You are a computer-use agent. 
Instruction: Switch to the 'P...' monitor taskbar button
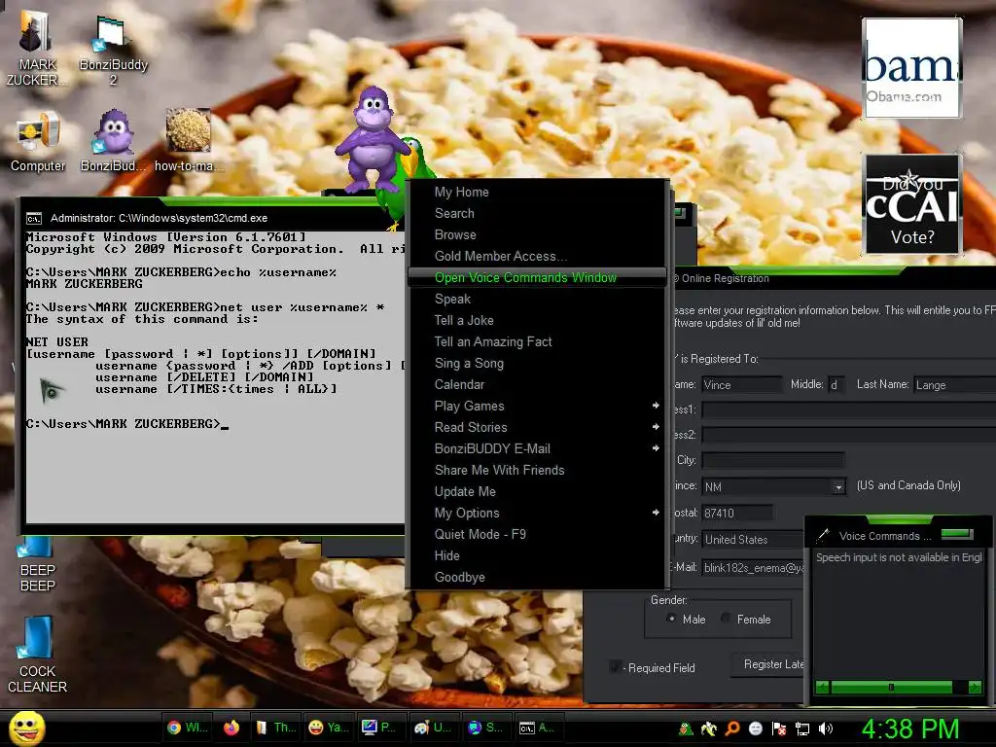378,728
